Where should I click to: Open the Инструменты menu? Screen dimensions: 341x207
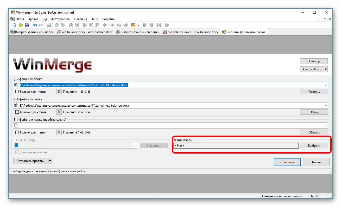(60, 19)
